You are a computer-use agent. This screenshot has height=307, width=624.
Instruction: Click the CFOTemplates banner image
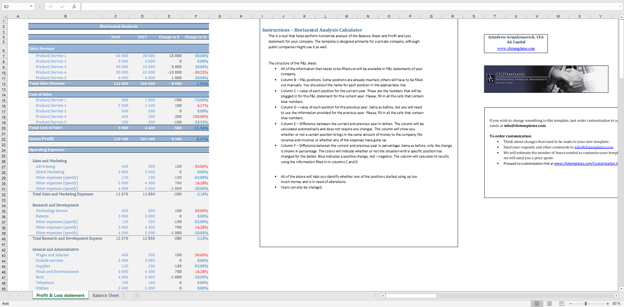point(546,79)
